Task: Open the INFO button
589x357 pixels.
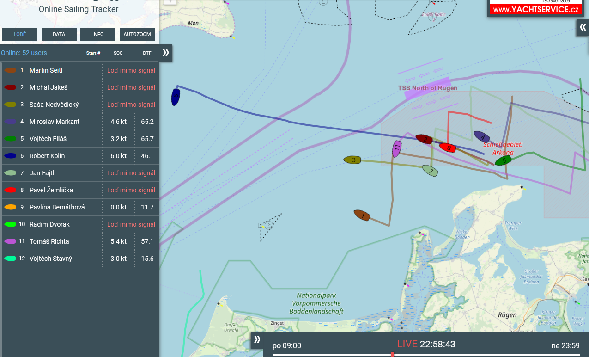Action: click(98, 34)
